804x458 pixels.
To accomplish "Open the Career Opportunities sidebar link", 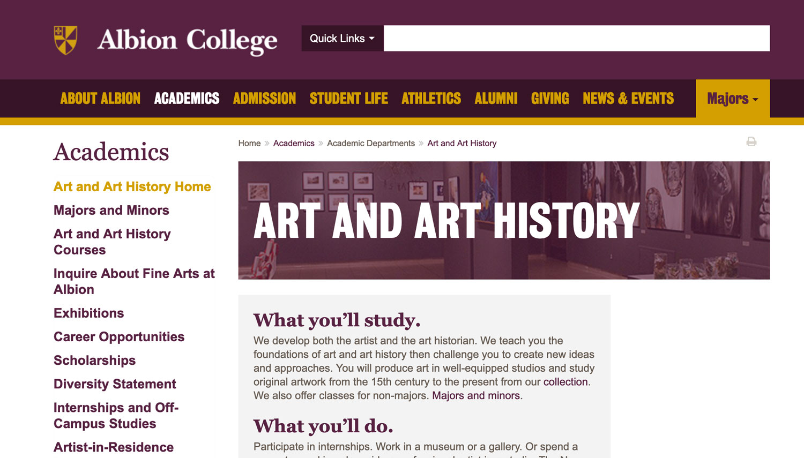I will click(119, 337).
